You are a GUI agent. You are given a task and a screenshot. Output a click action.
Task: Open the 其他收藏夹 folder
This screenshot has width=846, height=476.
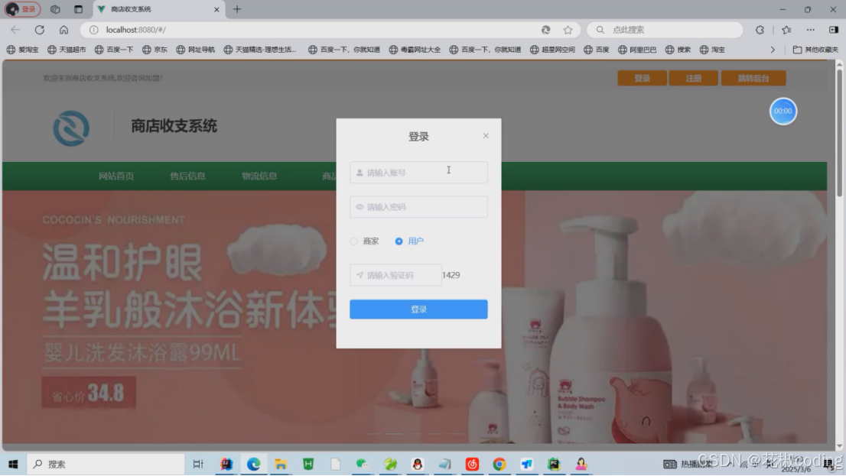pyautogui.click(x=815, y=50)
